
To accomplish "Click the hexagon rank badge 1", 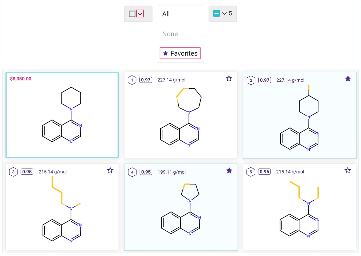I will pyautogui.click(x=132, y=80).
